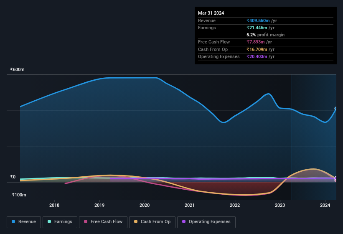Click the ₹20.403m operating expenses value

click(x=257, y=57)
